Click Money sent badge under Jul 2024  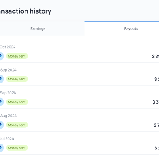click(x=17, y=148)
